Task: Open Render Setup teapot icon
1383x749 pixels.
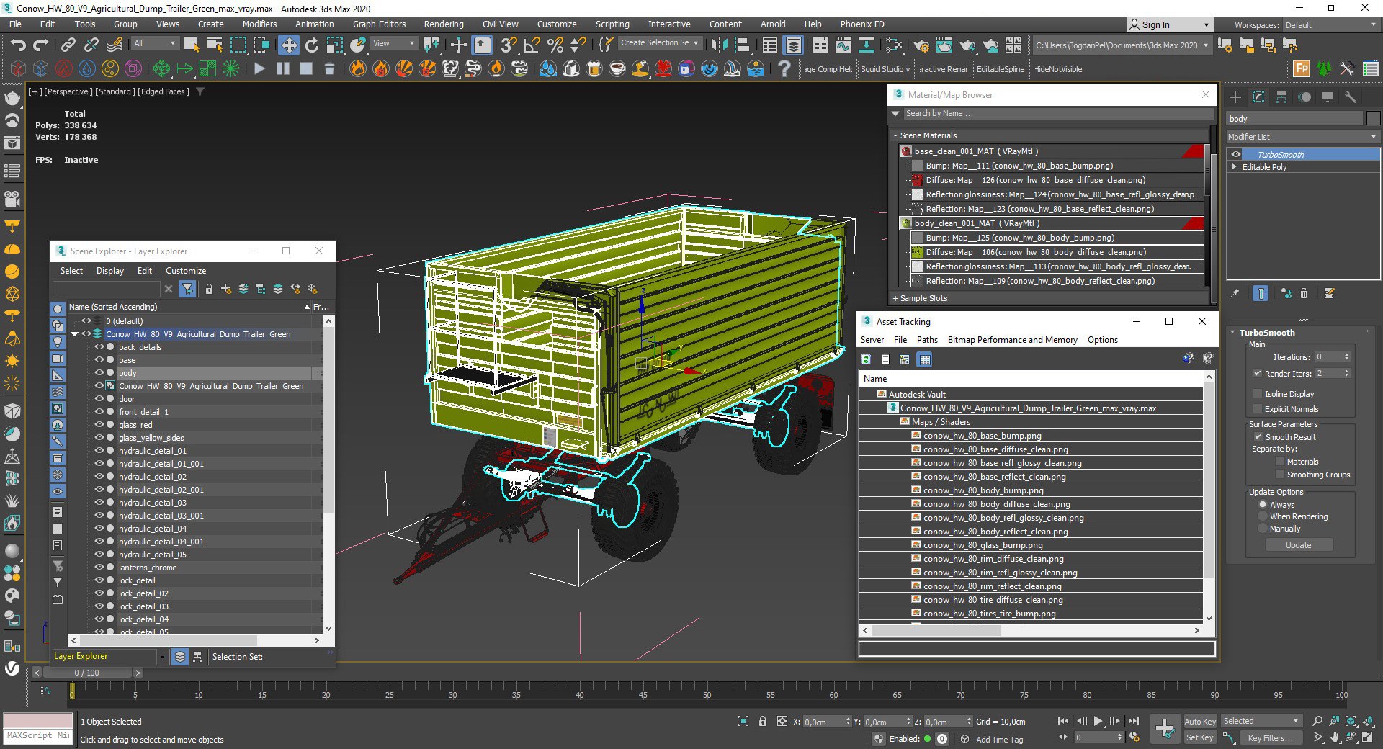Action: tap(921, 45)
